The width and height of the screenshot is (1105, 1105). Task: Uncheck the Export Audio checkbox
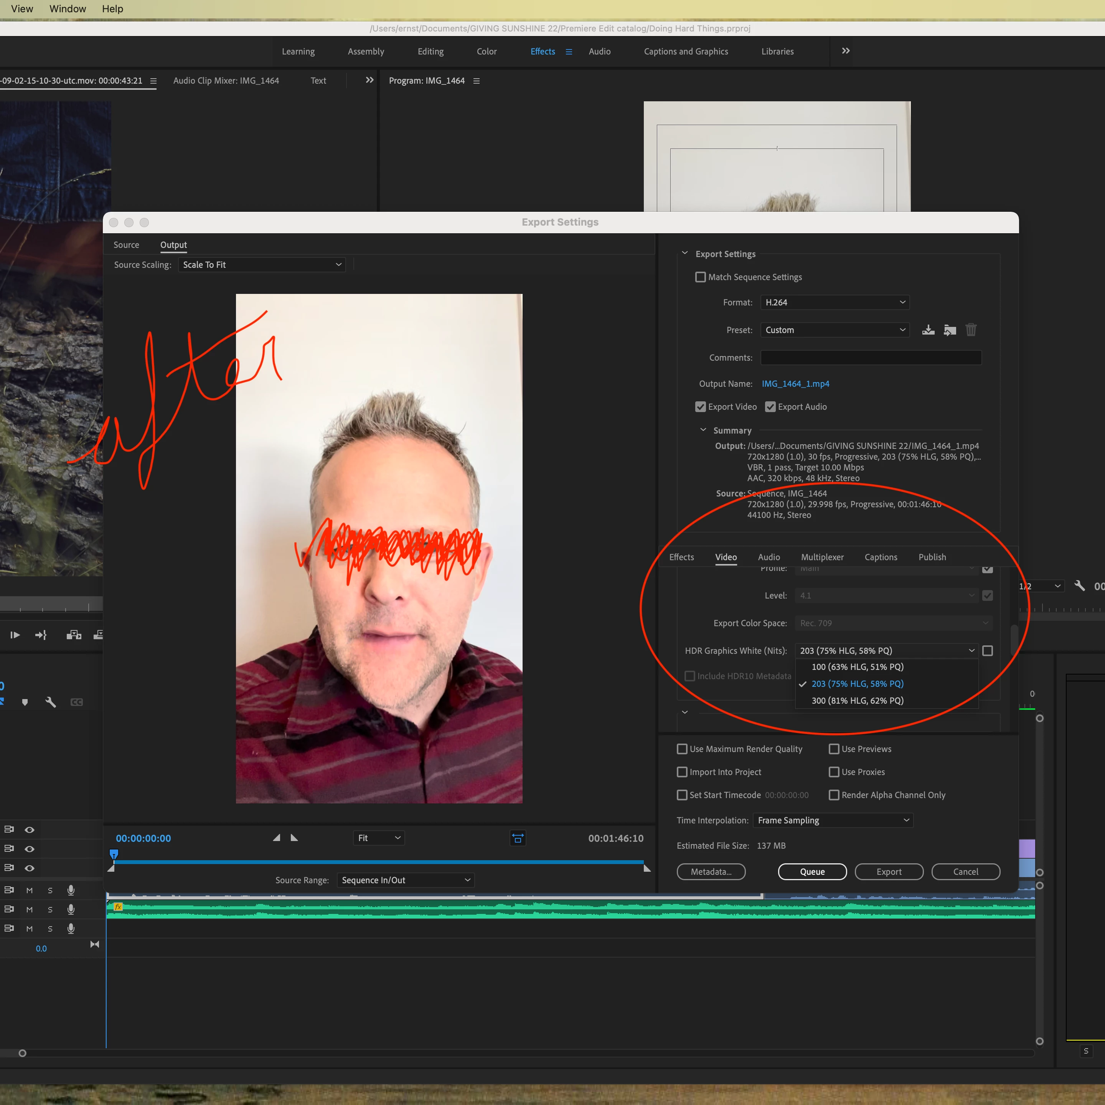click(x=770, y=407)
